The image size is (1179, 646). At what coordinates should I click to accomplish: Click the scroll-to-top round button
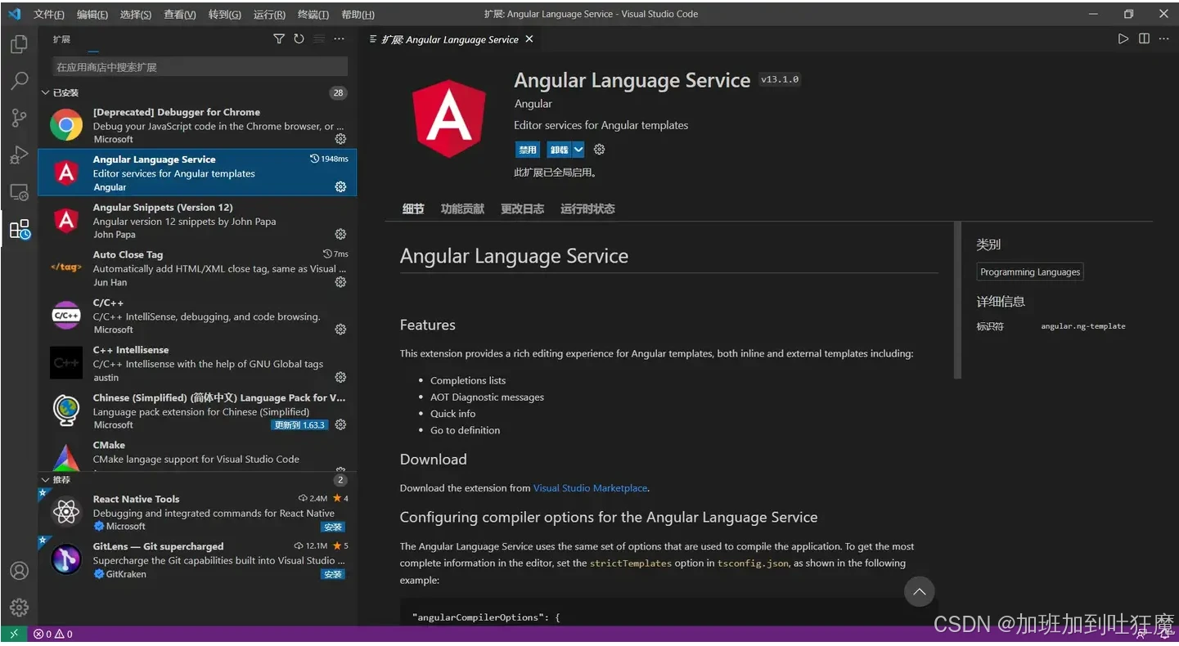pos(919,591)
